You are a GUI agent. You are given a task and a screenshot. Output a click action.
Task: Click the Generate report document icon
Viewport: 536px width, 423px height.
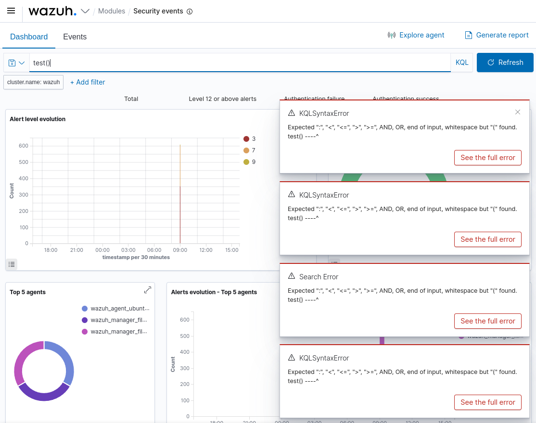tap(467, 35)
